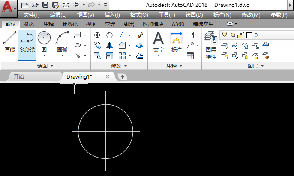
Task: Select the Line (直线) tool
Action: [x=10, y=42]
